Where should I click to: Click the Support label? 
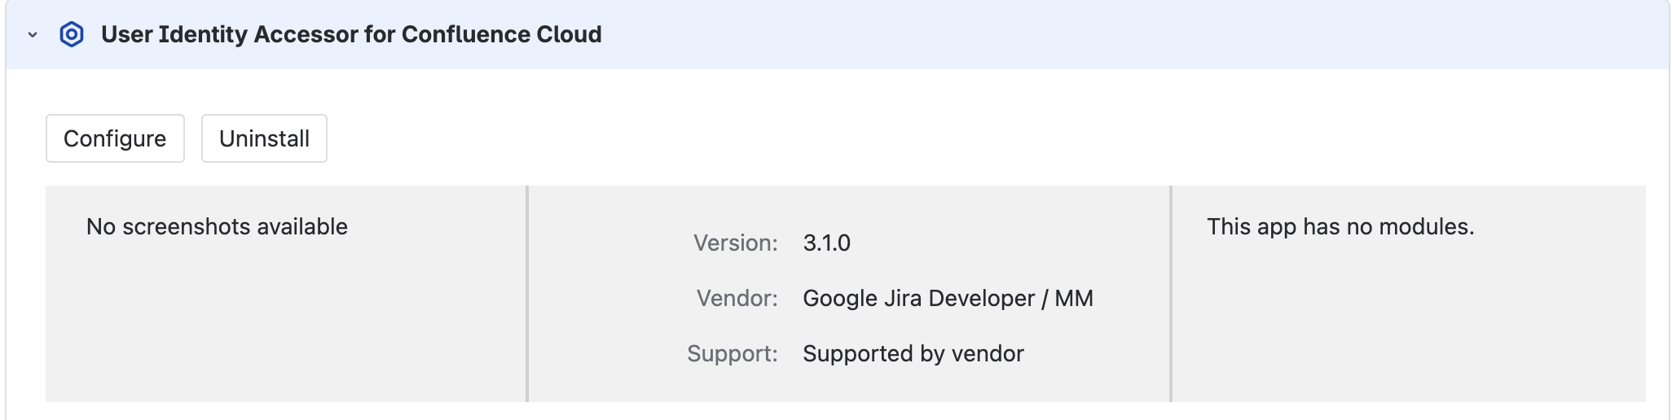(732, 353)
